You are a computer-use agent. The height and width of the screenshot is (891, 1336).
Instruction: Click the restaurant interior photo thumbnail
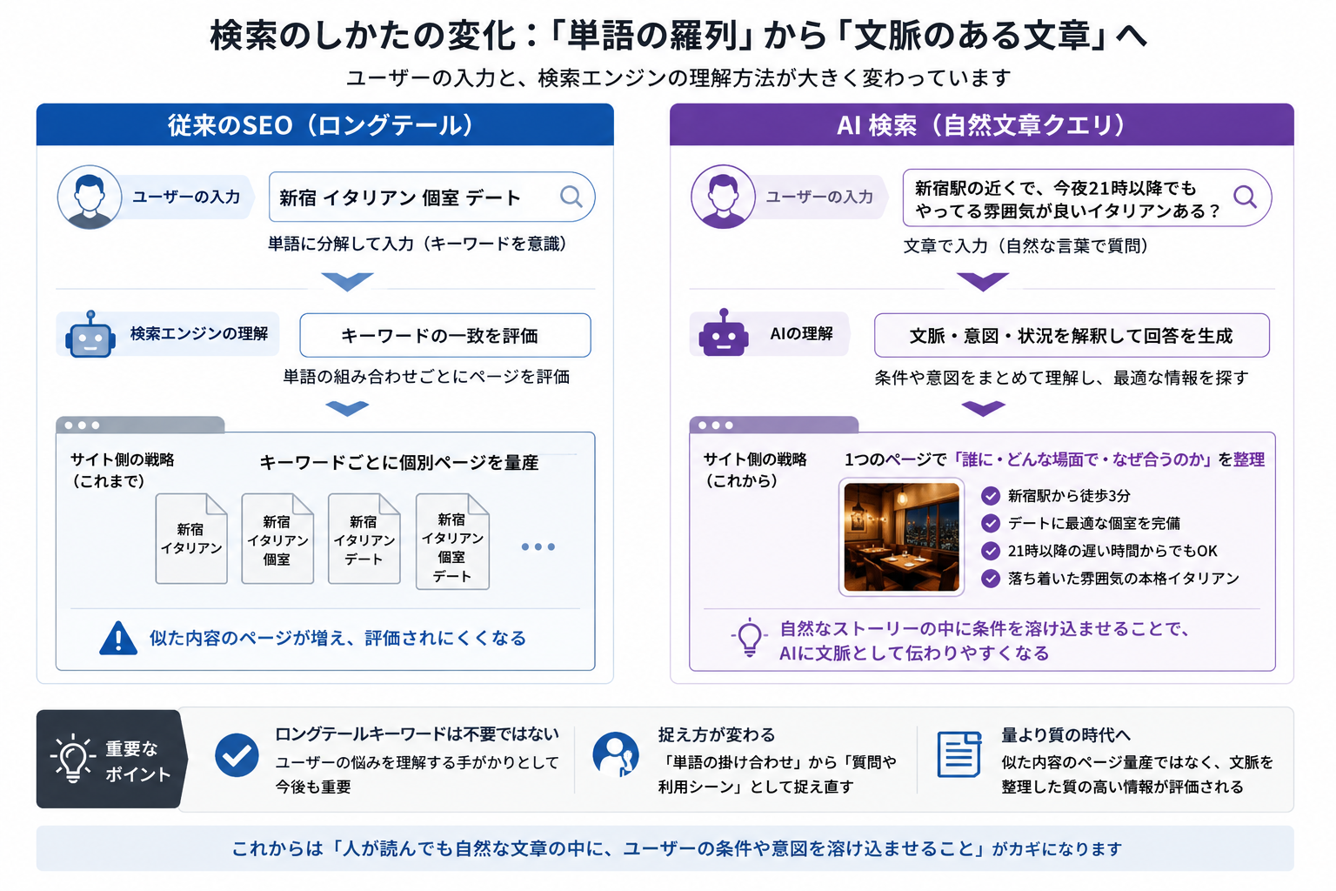[902, 537]
